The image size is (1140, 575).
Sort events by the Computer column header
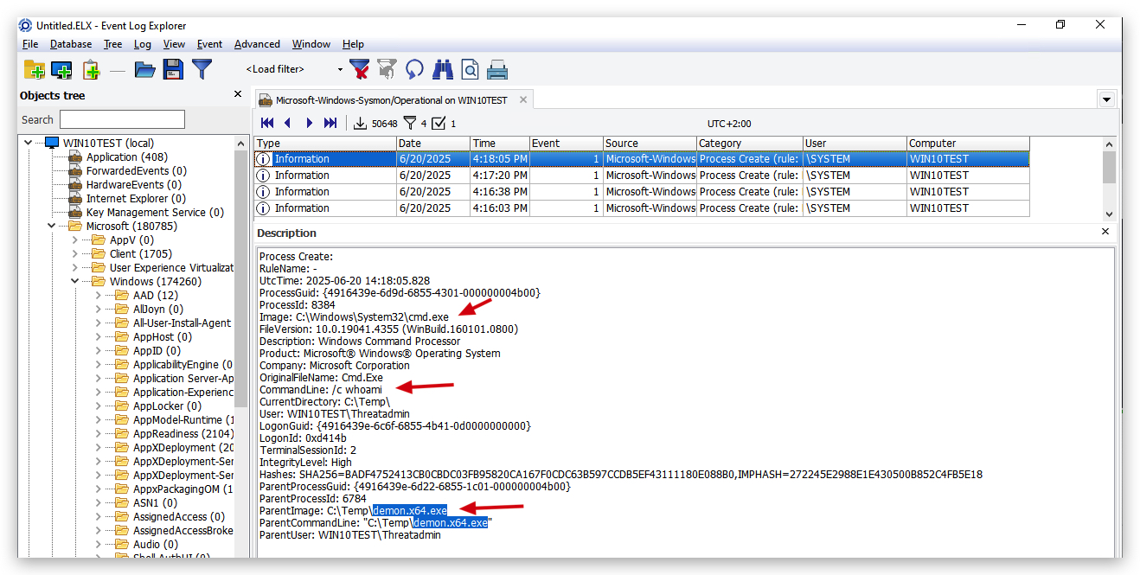pyautogui.click(x=968, y=143)
